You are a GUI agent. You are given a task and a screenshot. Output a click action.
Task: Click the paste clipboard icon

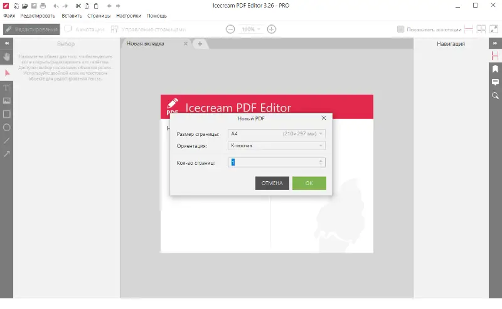[96, 6]
